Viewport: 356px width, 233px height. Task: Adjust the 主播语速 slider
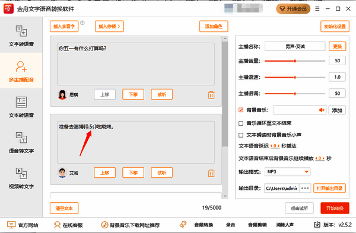[x=295, y=77]
